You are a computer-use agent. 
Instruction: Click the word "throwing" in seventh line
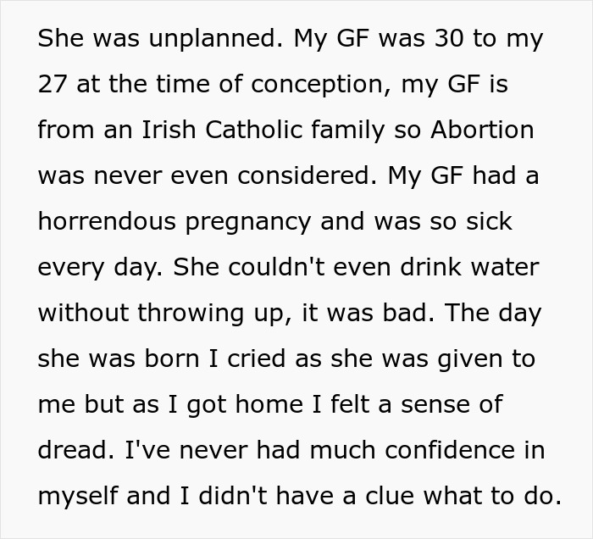[x=191, y=314]
